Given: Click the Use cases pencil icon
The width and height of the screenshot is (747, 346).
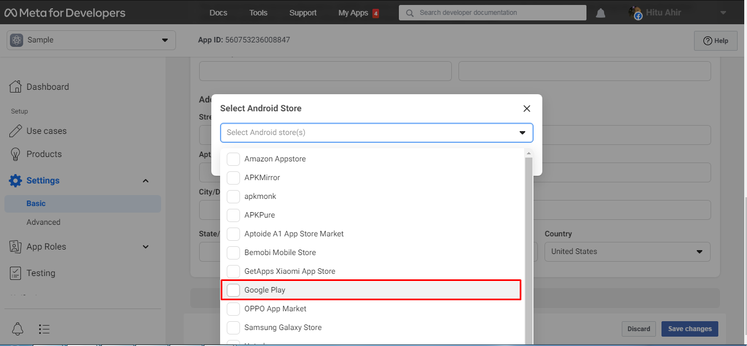Looking at the screenshot, I should pyautogui.click(x=16, y=131).
